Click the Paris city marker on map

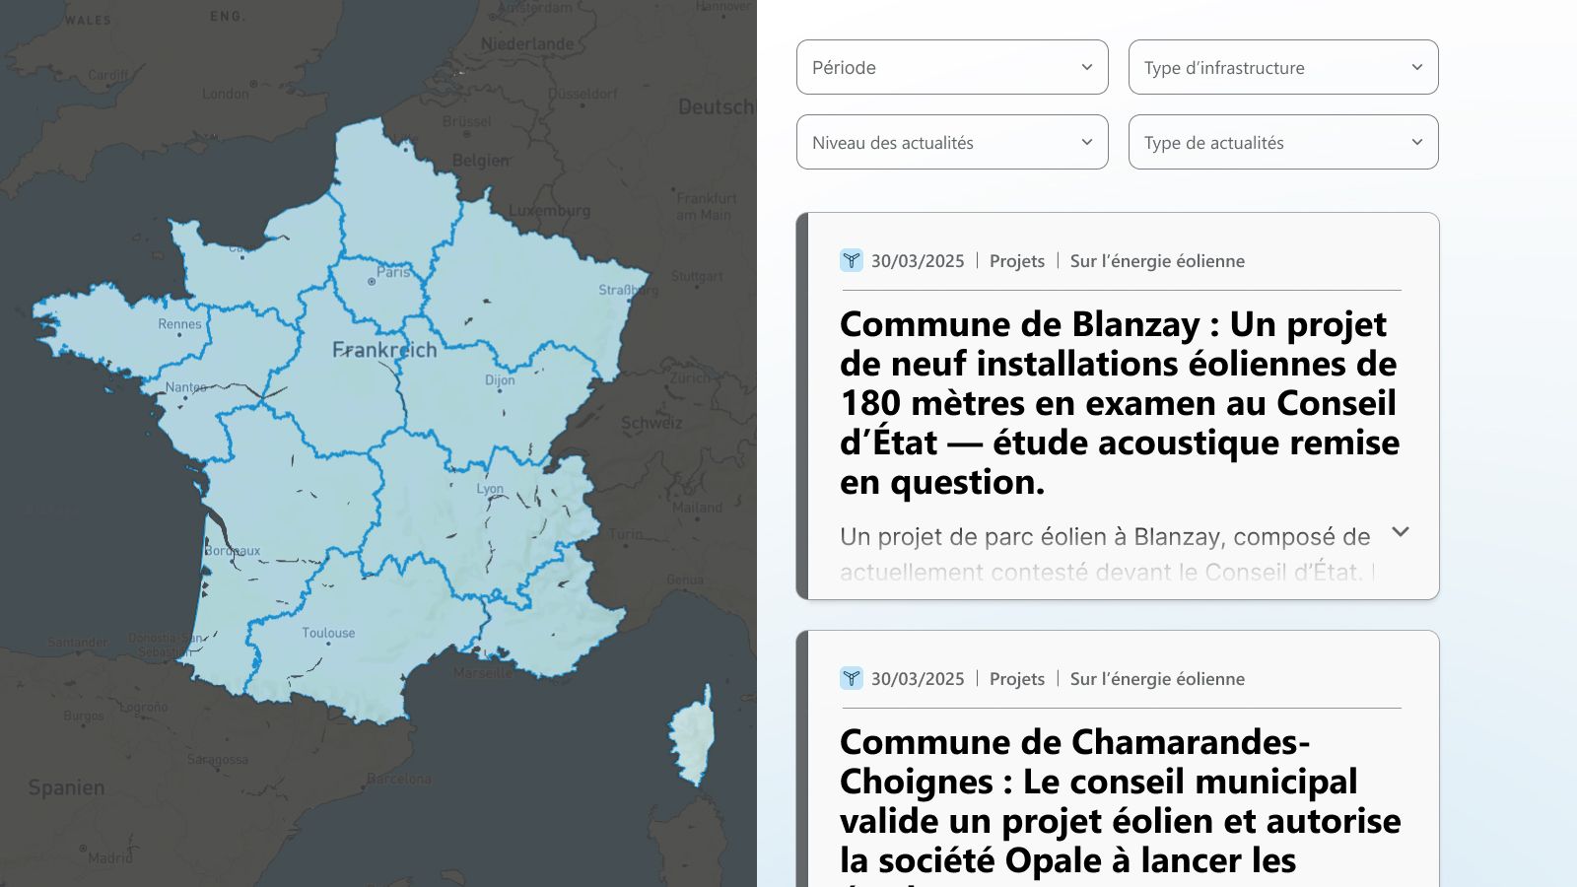click(372, 282)
